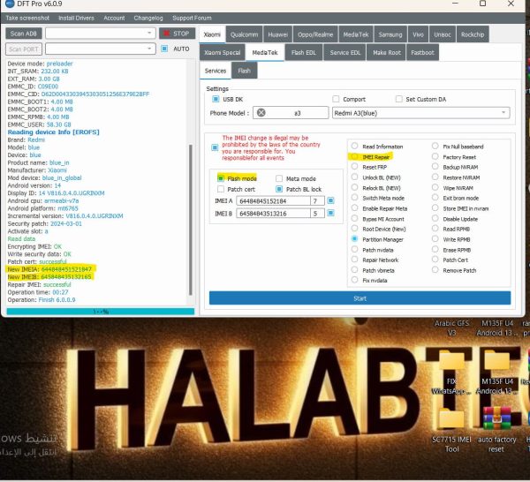Toggle the checkbox beside IMEI A field
This screenshot has height=482, width=530.
[330, 200]
